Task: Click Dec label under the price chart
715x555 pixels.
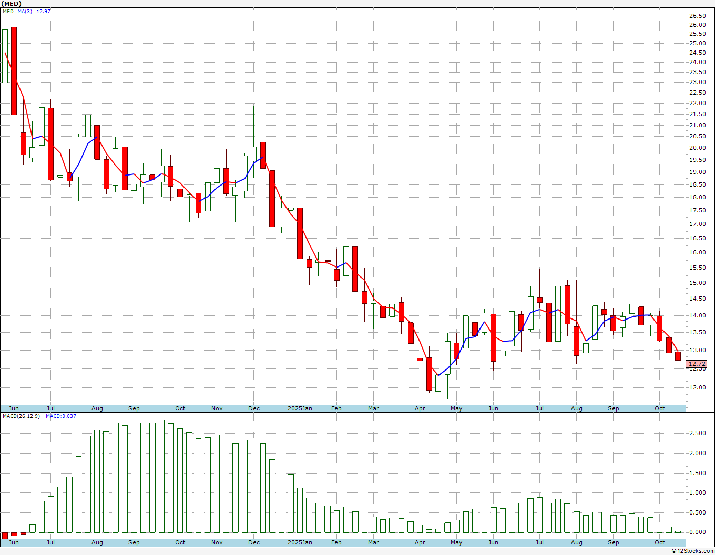Action: click(x=254, y=408)
